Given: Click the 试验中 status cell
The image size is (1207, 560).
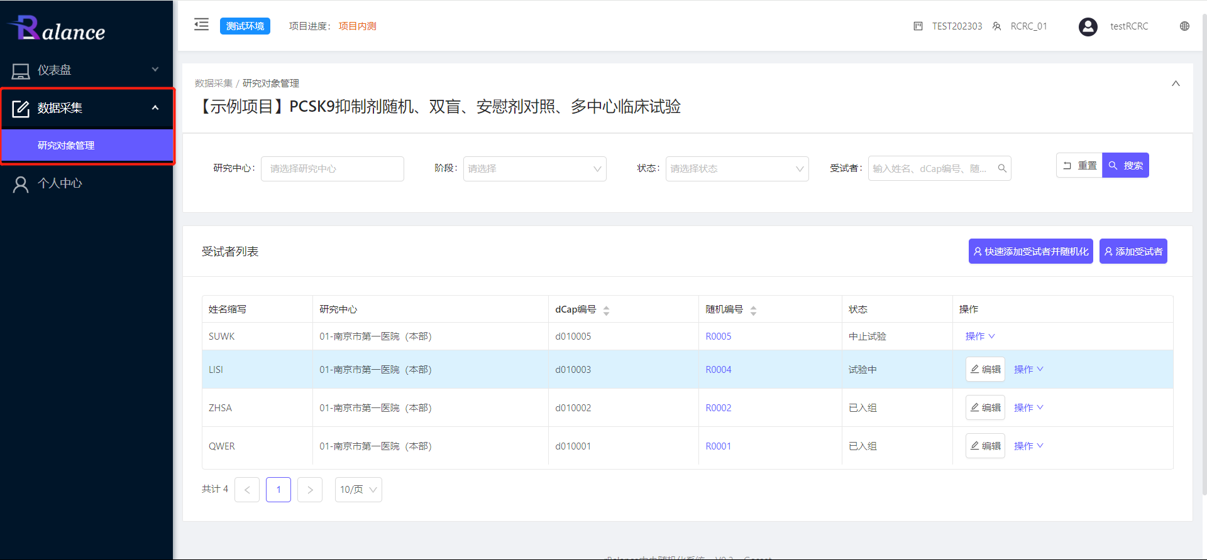Looking at the screenshot, I should tap(897, 370).
